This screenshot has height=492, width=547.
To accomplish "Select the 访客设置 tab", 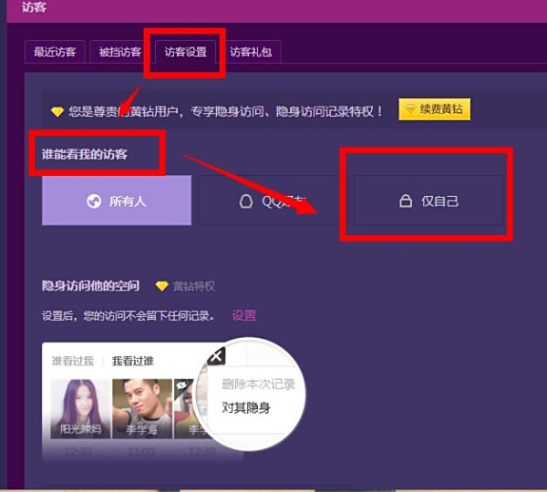I will pos(185,52).
